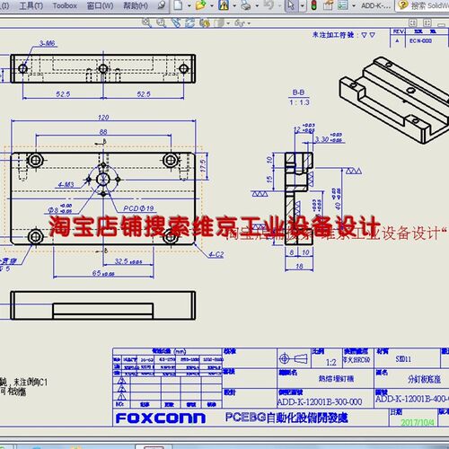Click the Zoom to Fit icon
Image resolution: width=449 pixels, height=449 pixels.
146,22
